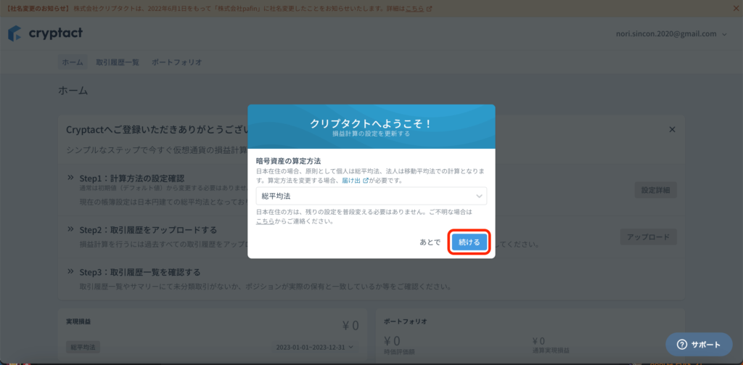Click the chevron icon beside Step2
This screenshot has width=743, height=365.
pos(70,229)
